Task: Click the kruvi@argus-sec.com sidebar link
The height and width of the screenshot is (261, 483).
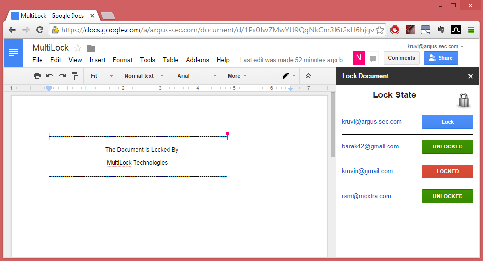Action: click(371, 122)
